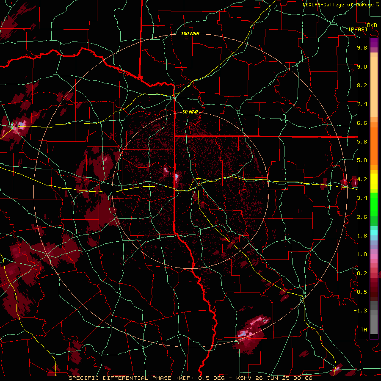Click the TH threshold label on scale
Viewport: 381px width, 381px height.
coord(364,330)
